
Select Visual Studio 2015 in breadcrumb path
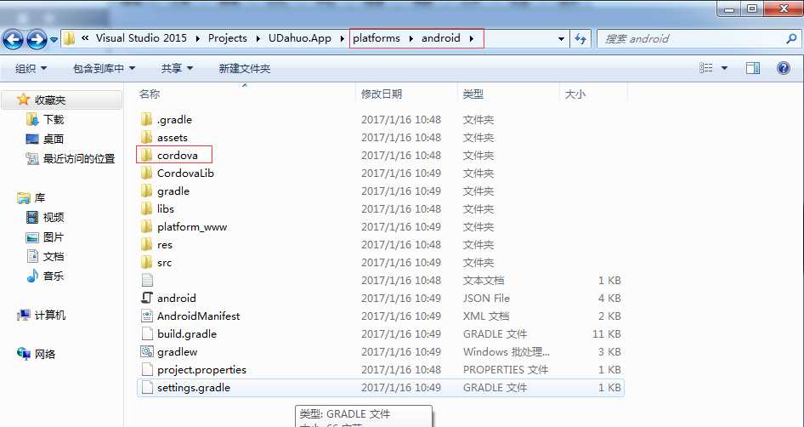[x=141, y=38]
